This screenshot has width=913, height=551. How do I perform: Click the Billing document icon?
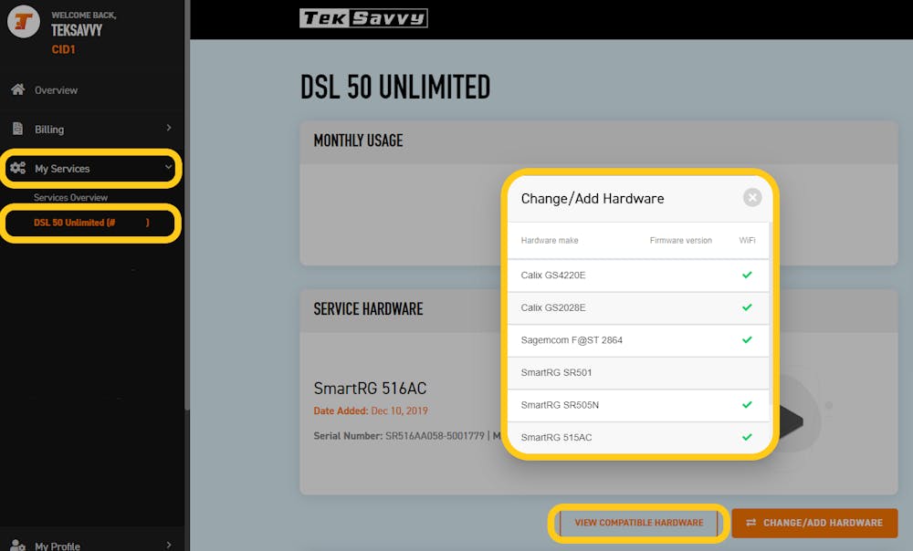[17, 129]
